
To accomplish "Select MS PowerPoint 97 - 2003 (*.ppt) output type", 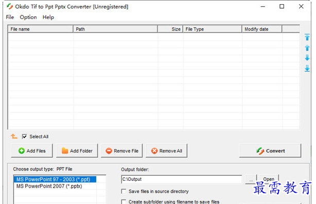I will click(55, 179).
